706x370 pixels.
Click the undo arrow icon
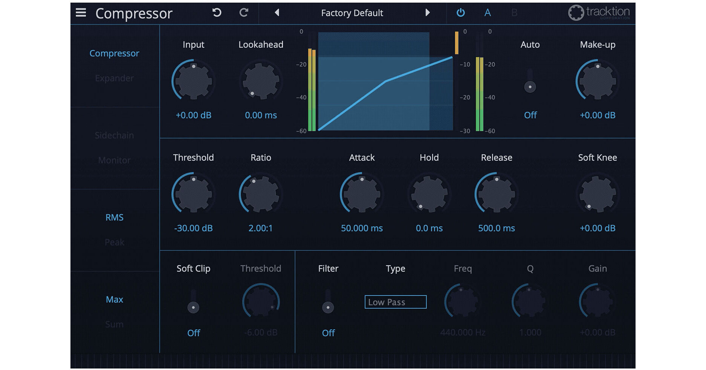pyautogui.click(x=216, y=12)
